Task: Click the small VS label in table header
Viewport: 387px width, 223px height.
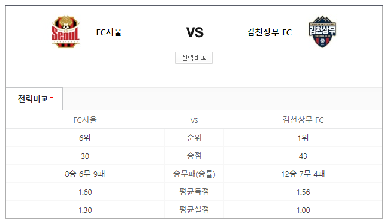Action: click(x=194, y=120)
